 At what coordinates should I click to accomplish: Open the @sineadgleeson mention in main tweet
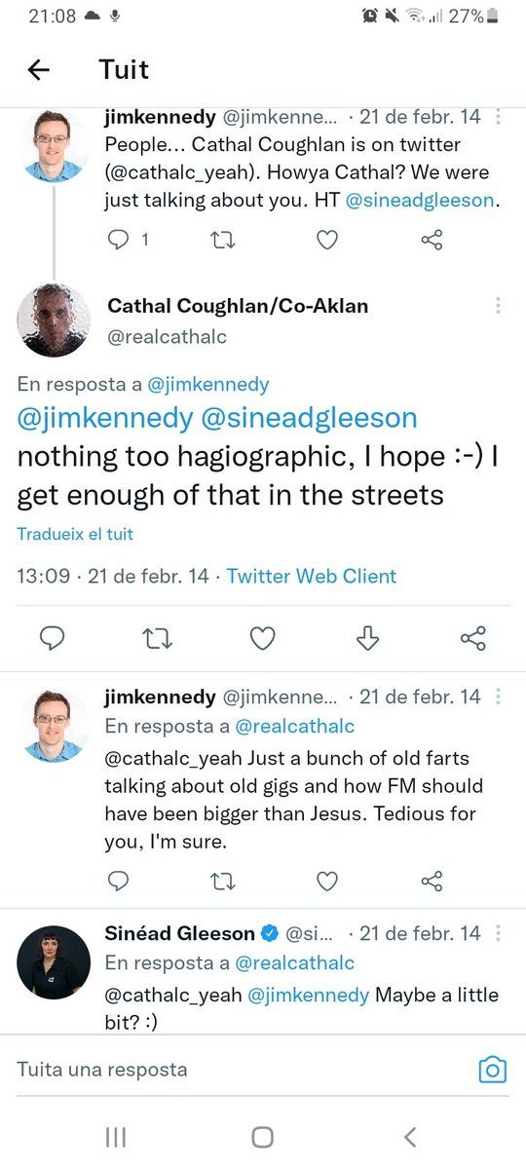(309, 418)
